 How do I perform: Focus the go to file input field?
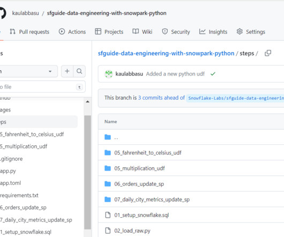pyautogui.click(x=42, y=87)
